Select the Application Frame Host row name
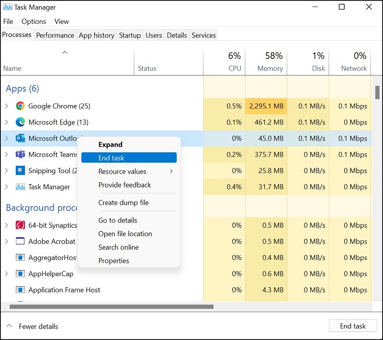The image size is (383, 340). tap(64, 290)
